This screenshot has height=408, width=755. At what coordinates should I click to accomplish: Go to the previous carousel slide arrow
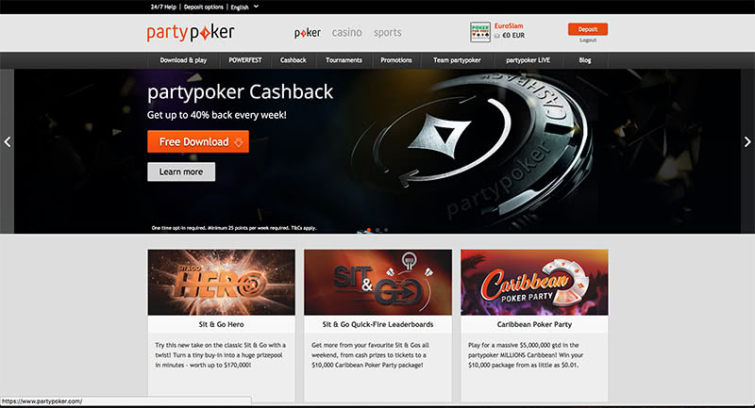point(8,141)
